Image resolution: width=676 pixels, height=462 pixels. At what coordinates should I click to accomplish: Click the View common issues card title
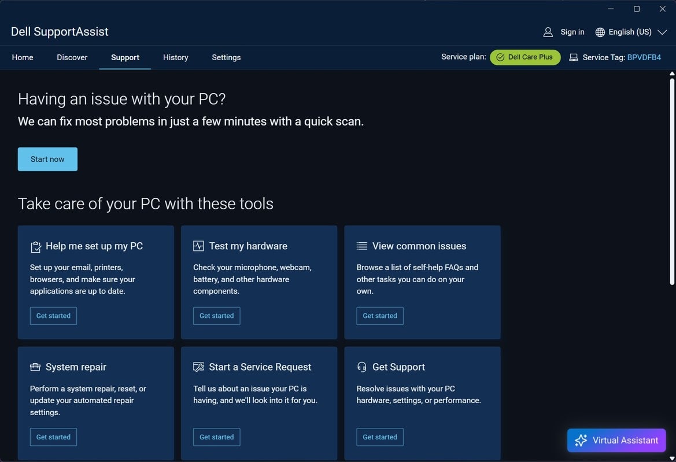click(419, 246)
